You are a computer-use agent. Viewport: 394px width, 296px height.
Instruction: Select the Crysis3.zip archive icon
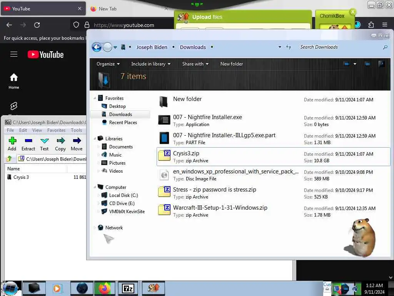point(164,156)
